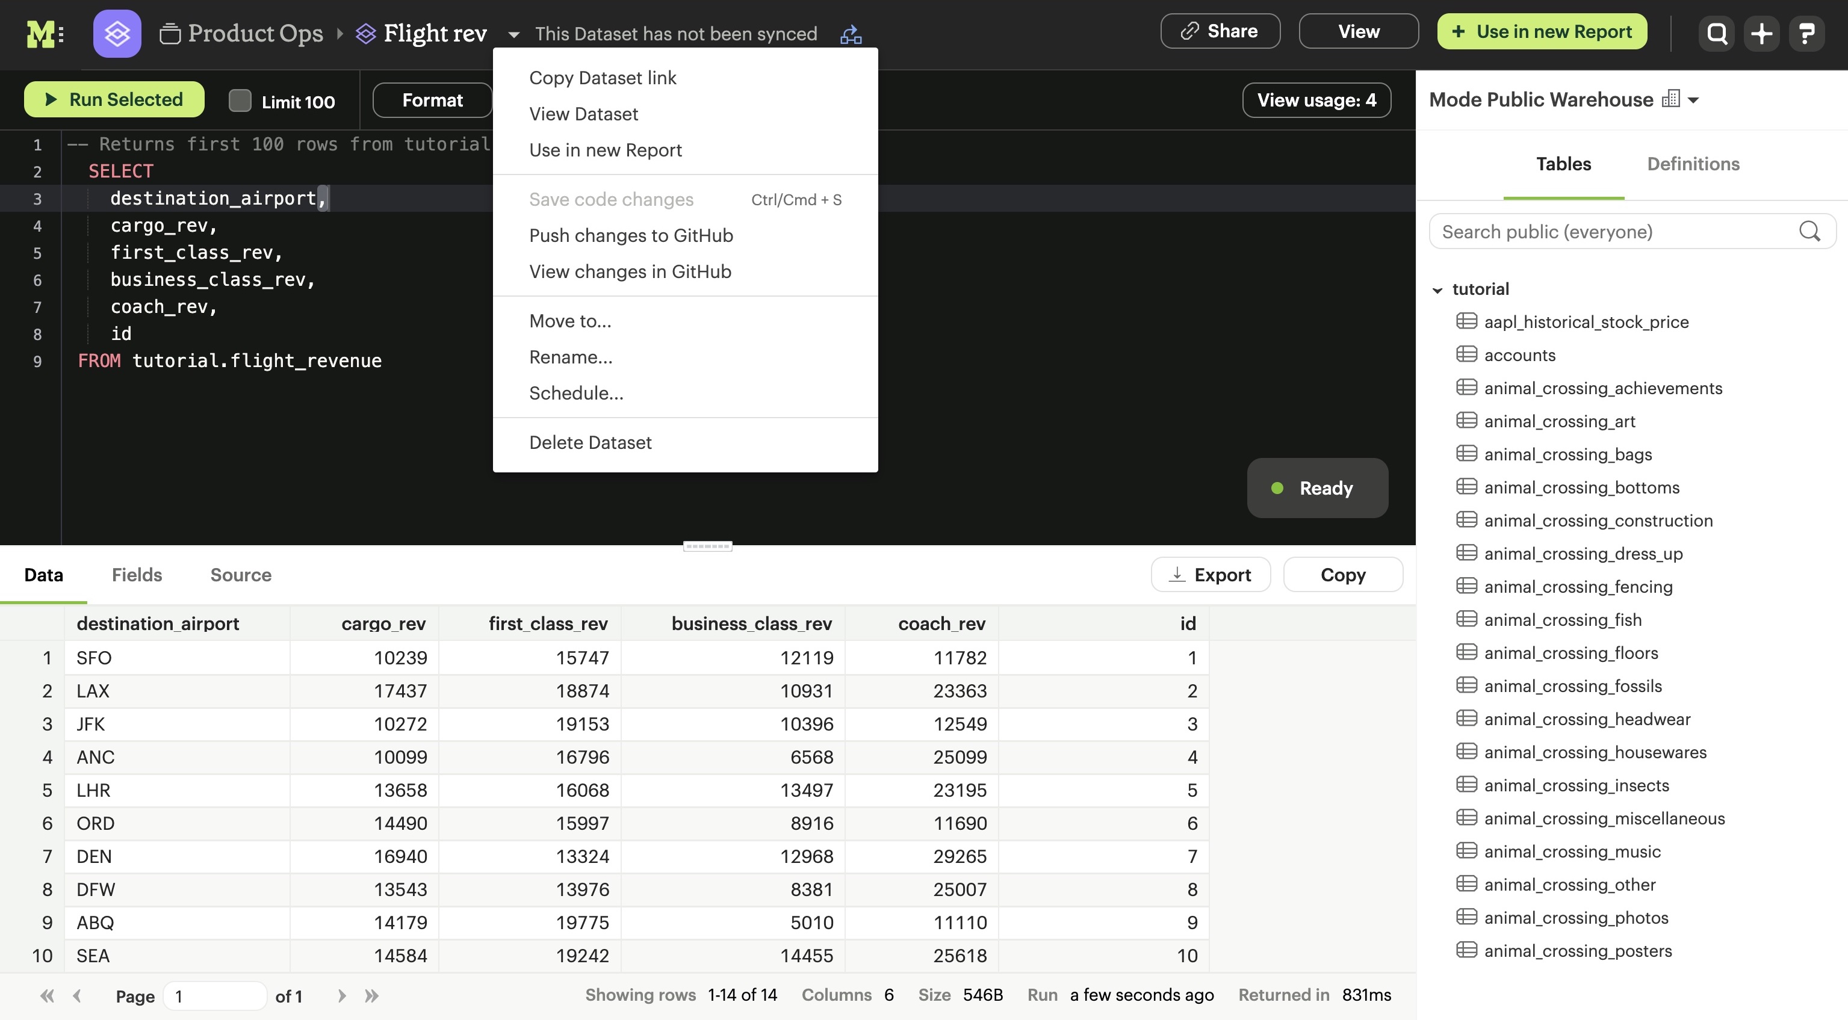
Task: Export the query results
Action: [1211, 575]
